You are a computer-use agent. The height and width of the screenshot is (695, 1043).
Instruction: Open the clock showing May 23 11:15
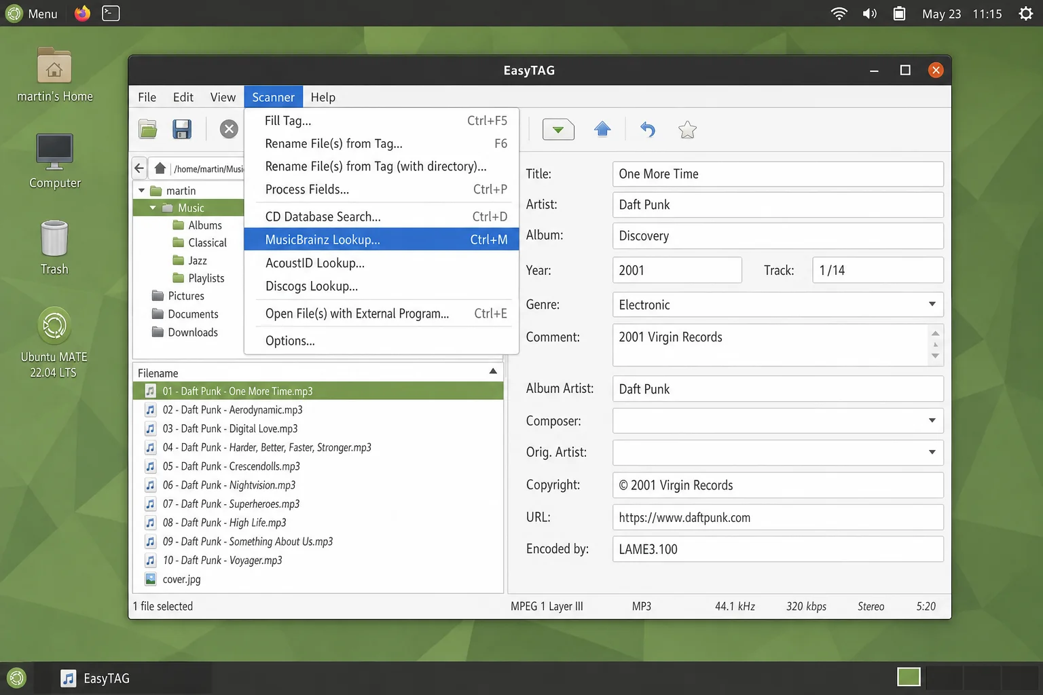point(962,14)
